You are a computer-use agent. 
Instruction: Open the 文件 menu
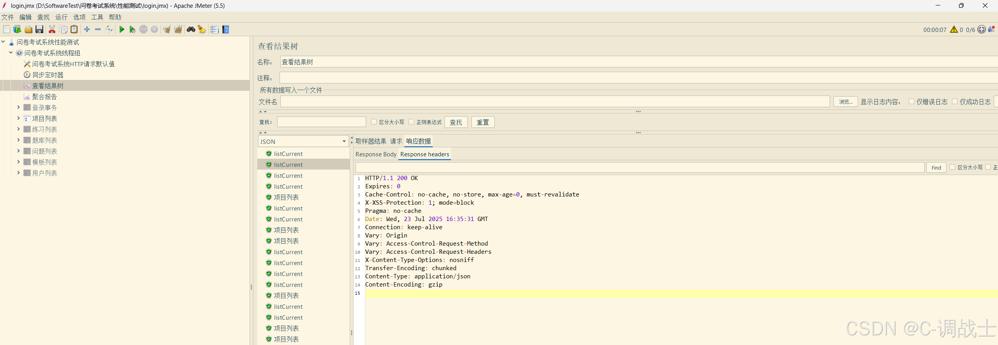click(8, 17)
